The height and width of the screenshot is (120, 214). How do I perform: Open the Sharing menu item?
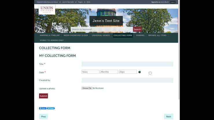[x=140, y=35]
